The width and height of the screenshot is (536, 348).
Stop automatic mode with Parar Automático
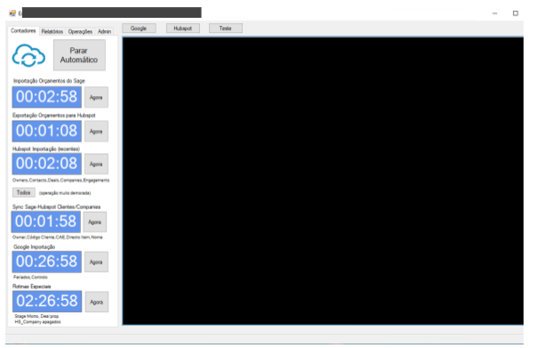[x=79, y=55]
